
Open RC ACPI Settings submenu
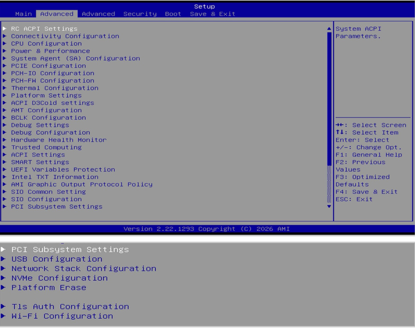click(44, 29)
